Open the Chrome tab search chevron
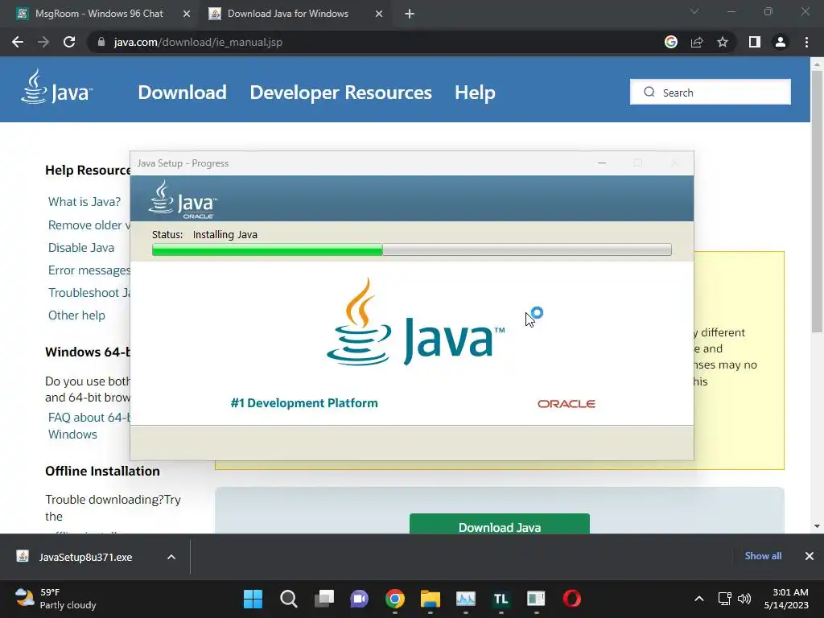 tap(694, 11)
